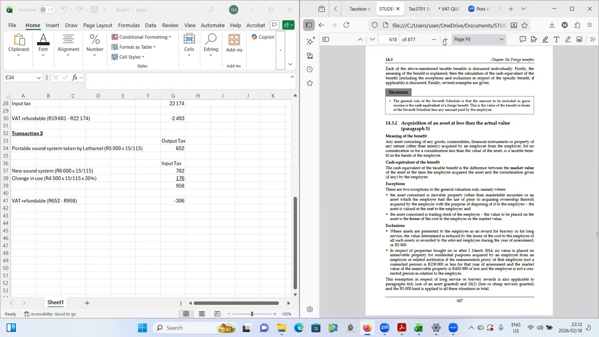Image resolution: width=599 pixels, height=337 pixels.
Task: Select the cell with value -306
Action: click(x=173, y=201)
